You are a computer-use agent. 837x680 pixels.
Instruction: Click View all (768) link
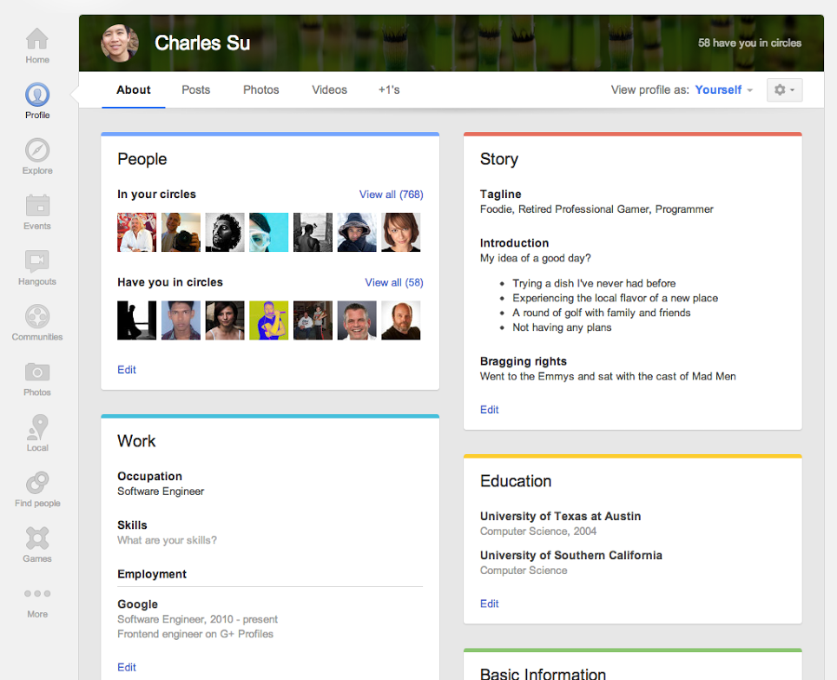tap(391, 195)
